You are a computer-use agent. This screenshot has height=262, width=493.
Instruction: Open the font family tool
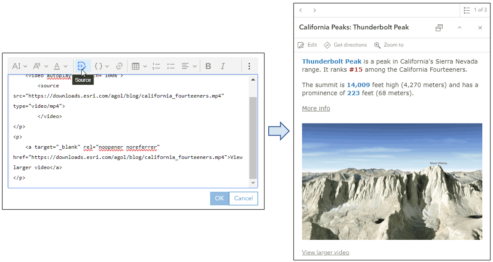pyautogui.click(x=37, y=66)
